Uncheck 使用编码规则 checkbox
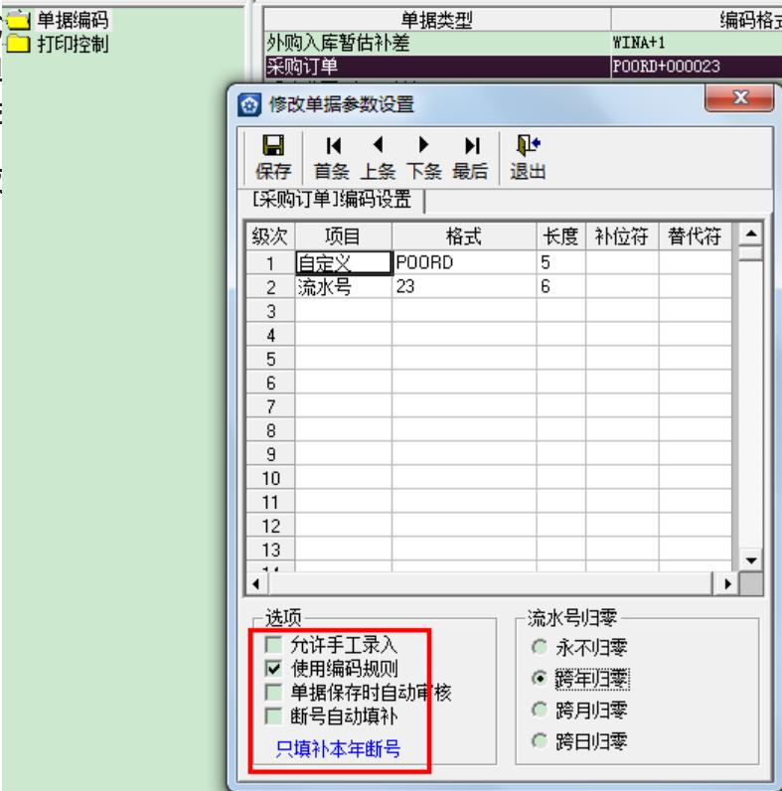This screenshot has width=782, height=791. click(x=273, y=669)
